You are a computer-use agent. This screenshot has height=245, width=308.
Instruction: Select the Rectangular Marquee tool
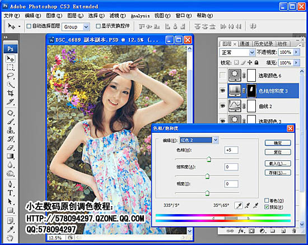click(x=10, y=67)
